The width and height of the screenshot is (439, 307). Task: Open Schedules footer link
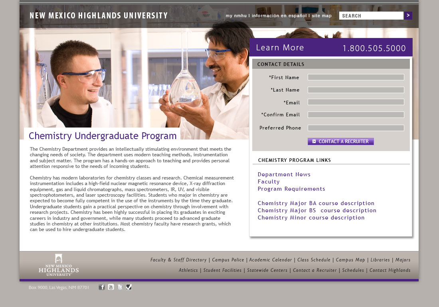[x=353, y=270]
